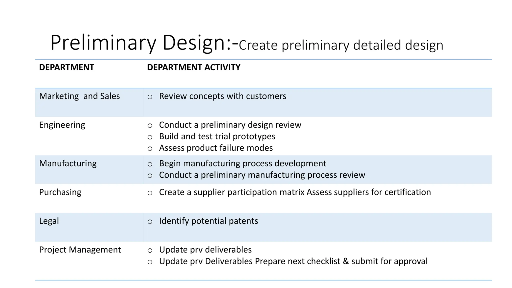Click bullet beside Create a supplier participation matrix

point(150,193)
